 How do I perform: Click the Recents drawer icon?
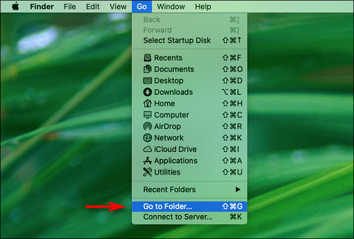click(x=147, y=58)
